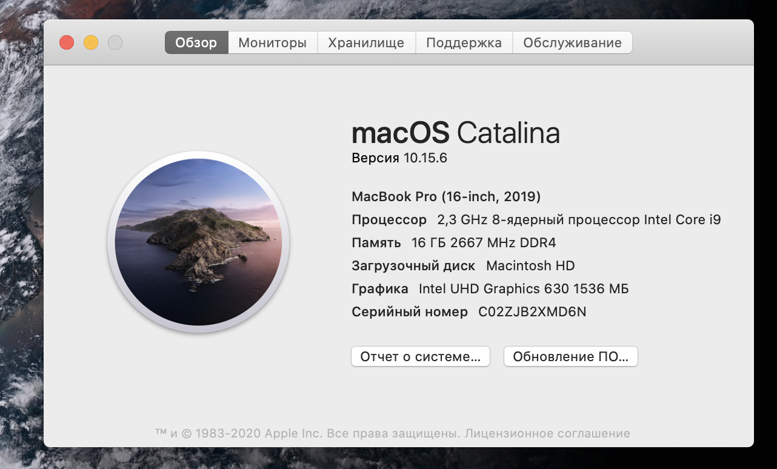Click the Загрузочный диск label
This screenshot has width=777, height=469.
click(414, 266)
